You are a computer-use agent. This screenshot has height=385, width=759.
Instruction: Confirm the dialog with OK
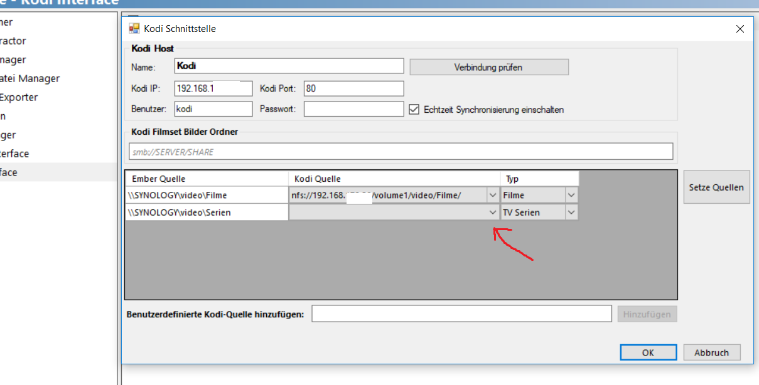pyautogui.click(x=649, y=352)
